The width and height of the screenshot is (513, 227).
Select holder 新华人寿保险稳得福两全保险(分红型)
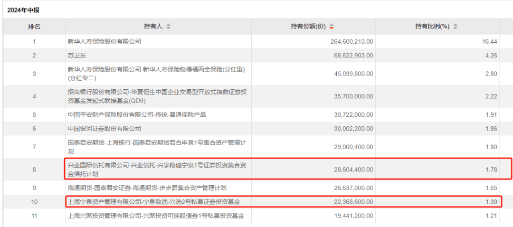pos(156,74)
